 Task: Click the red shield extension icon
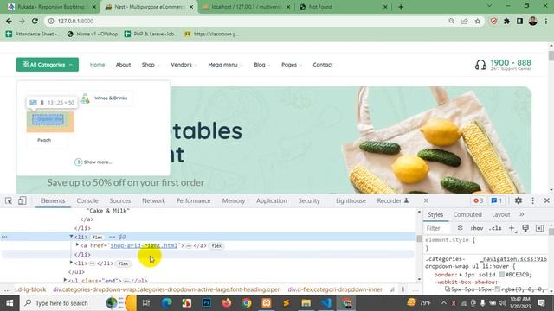pyautogui.click(x=493, y=21)
